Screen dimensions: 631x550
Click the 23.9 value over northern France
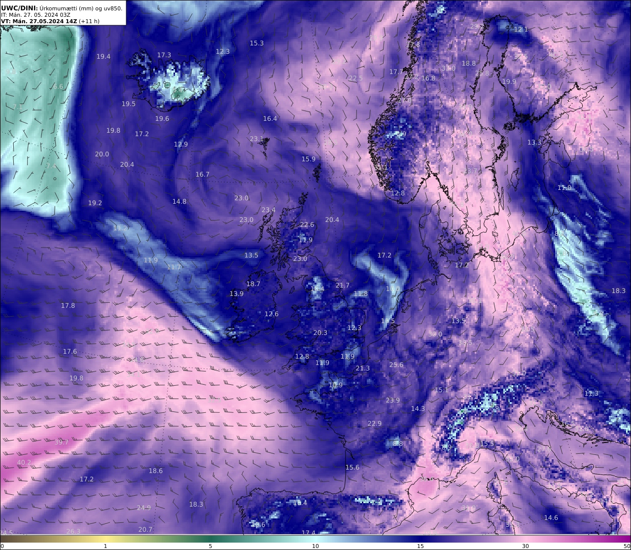(x=393, y=401)
